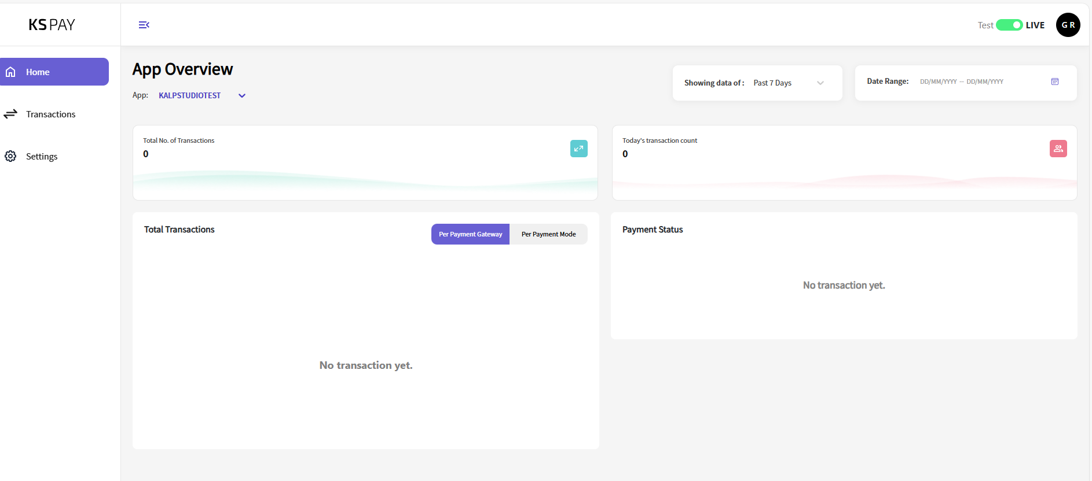
Task: Click the pink users icon on today's count card
Action: point(1058,149)
